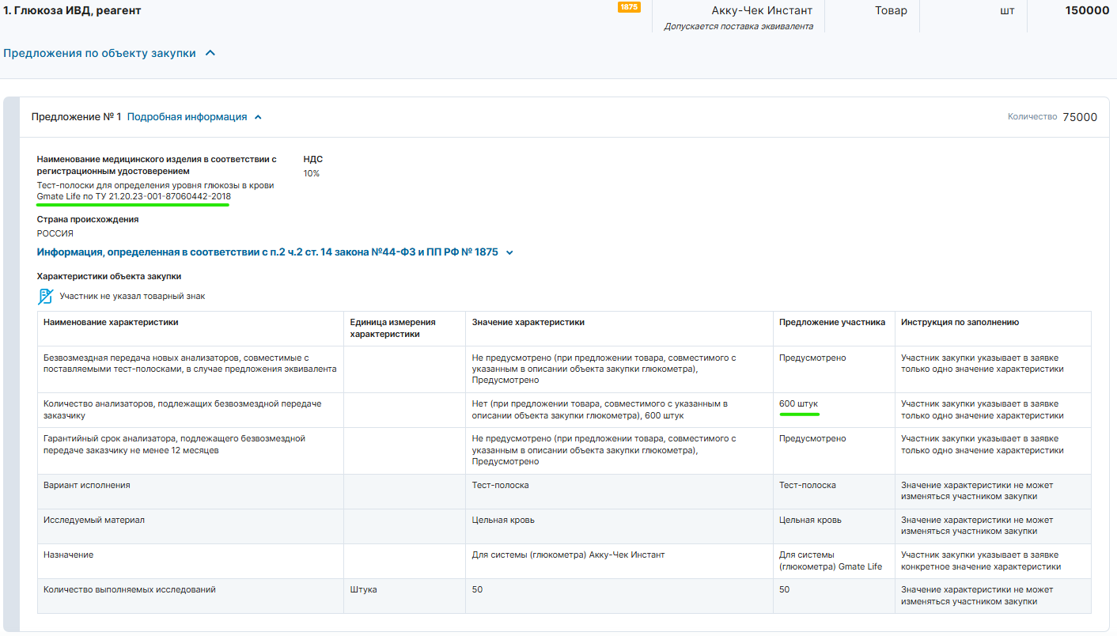Screen dimensions: 1117x636
Task: Click Количество 75000 value
Action: [x=1080, y=117]
